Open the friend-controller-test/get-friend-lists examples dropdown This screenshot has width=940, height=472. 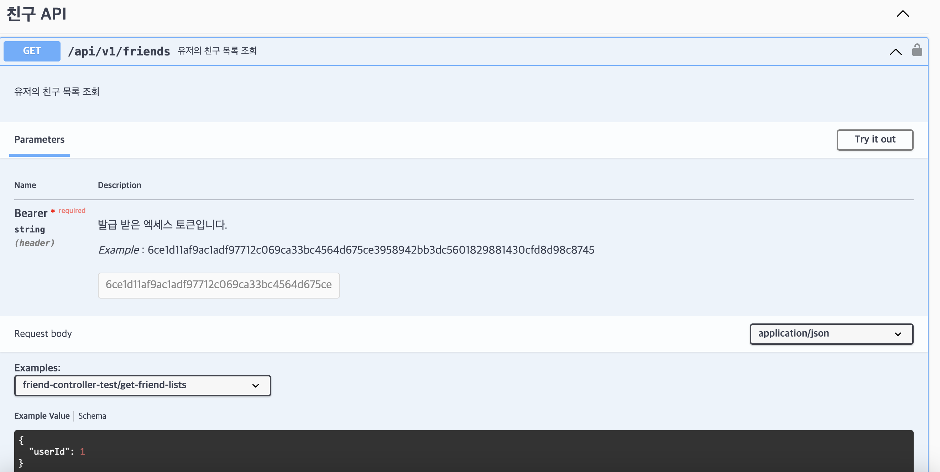coord(143,385)
